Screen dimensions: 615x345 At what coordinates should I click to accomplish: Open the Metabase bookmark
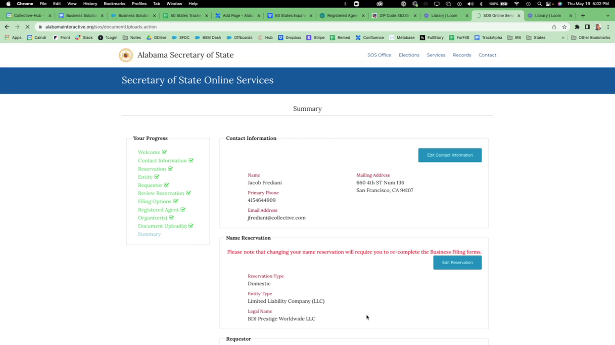click(402, 37)
